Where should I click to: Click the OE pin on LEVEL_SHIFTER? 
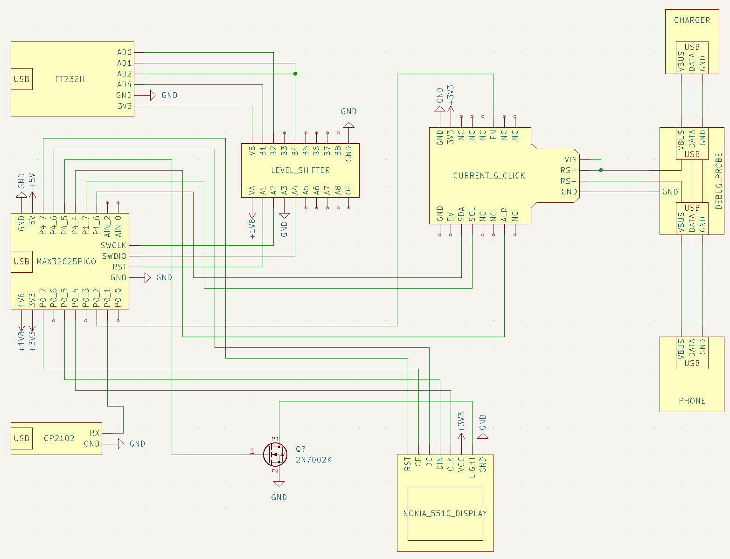[349, 190]
